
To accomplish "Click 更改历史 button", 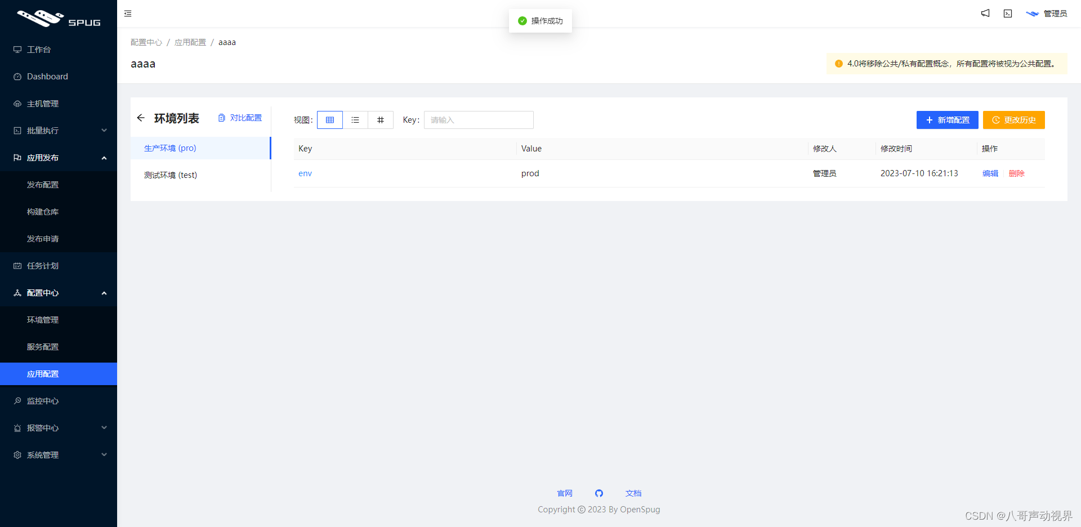I will pos(1014,120).
